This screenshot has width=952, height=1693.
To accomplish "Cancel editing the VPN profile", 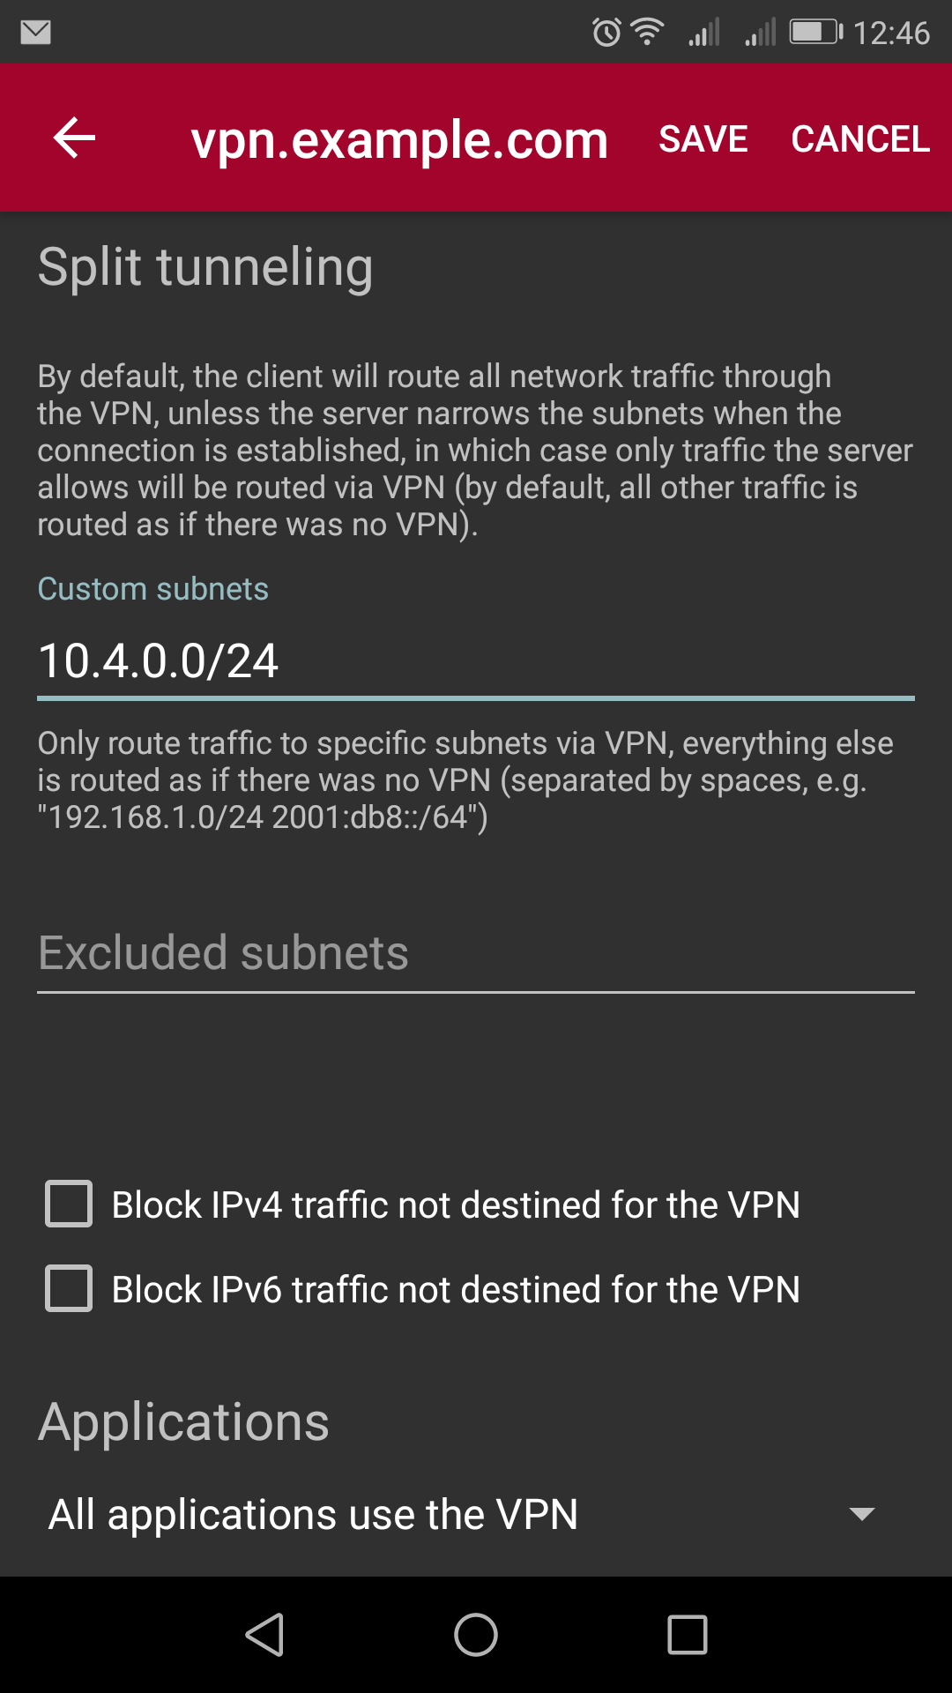I will [x=859, y=138].
